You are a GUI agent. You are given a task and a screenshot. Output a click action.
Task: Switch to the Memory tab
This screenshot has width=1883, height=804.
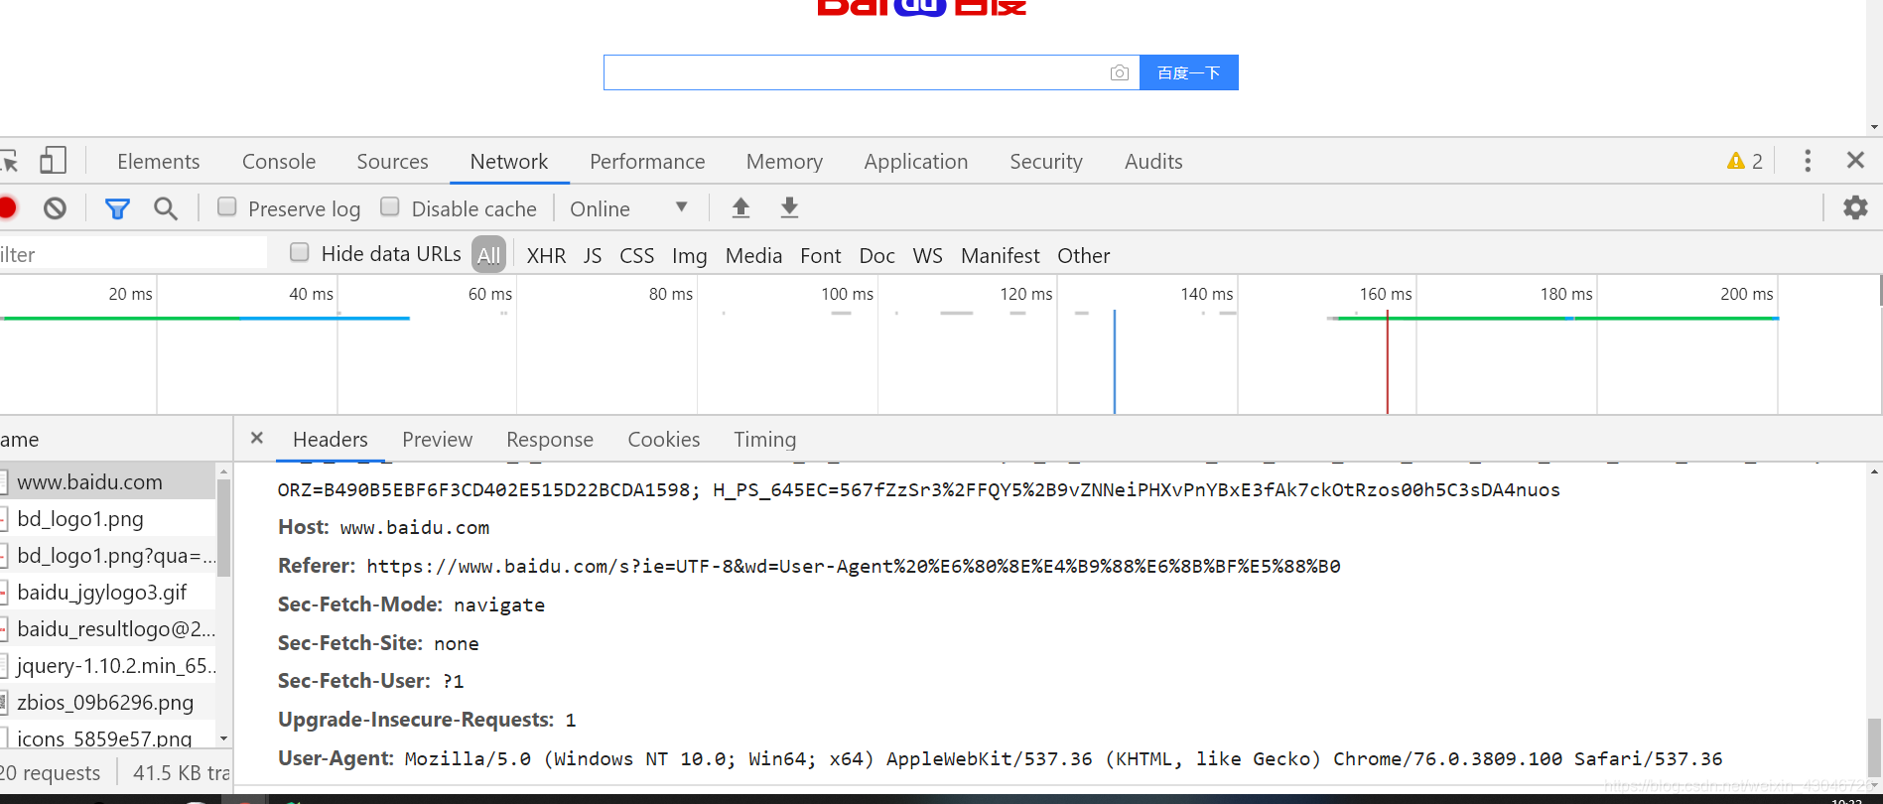pyautogui.click(x=784, y=161)
